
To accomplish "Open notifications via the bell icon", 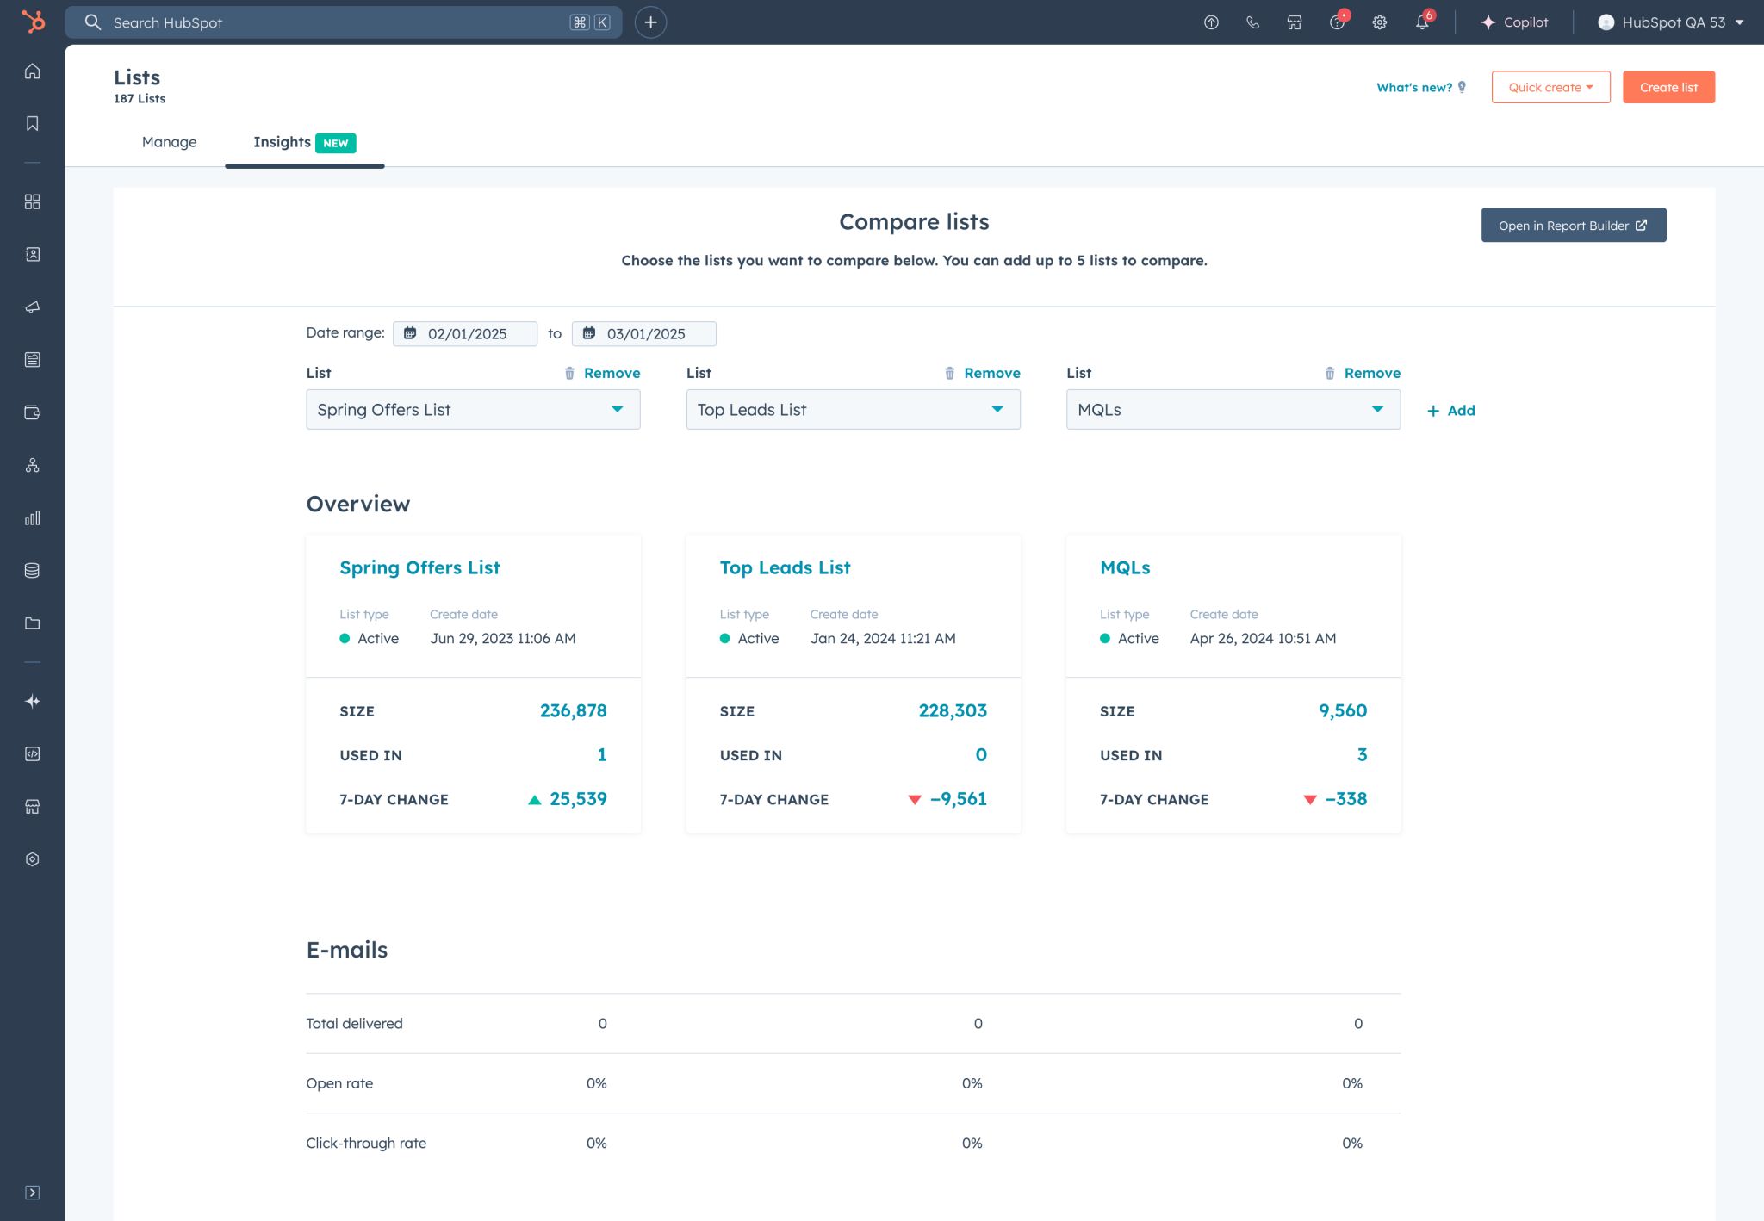I will (1422, 22).
